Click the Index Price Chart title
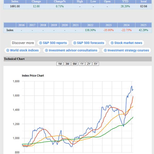This screenshot has height=154, width=154. [33, 75]
